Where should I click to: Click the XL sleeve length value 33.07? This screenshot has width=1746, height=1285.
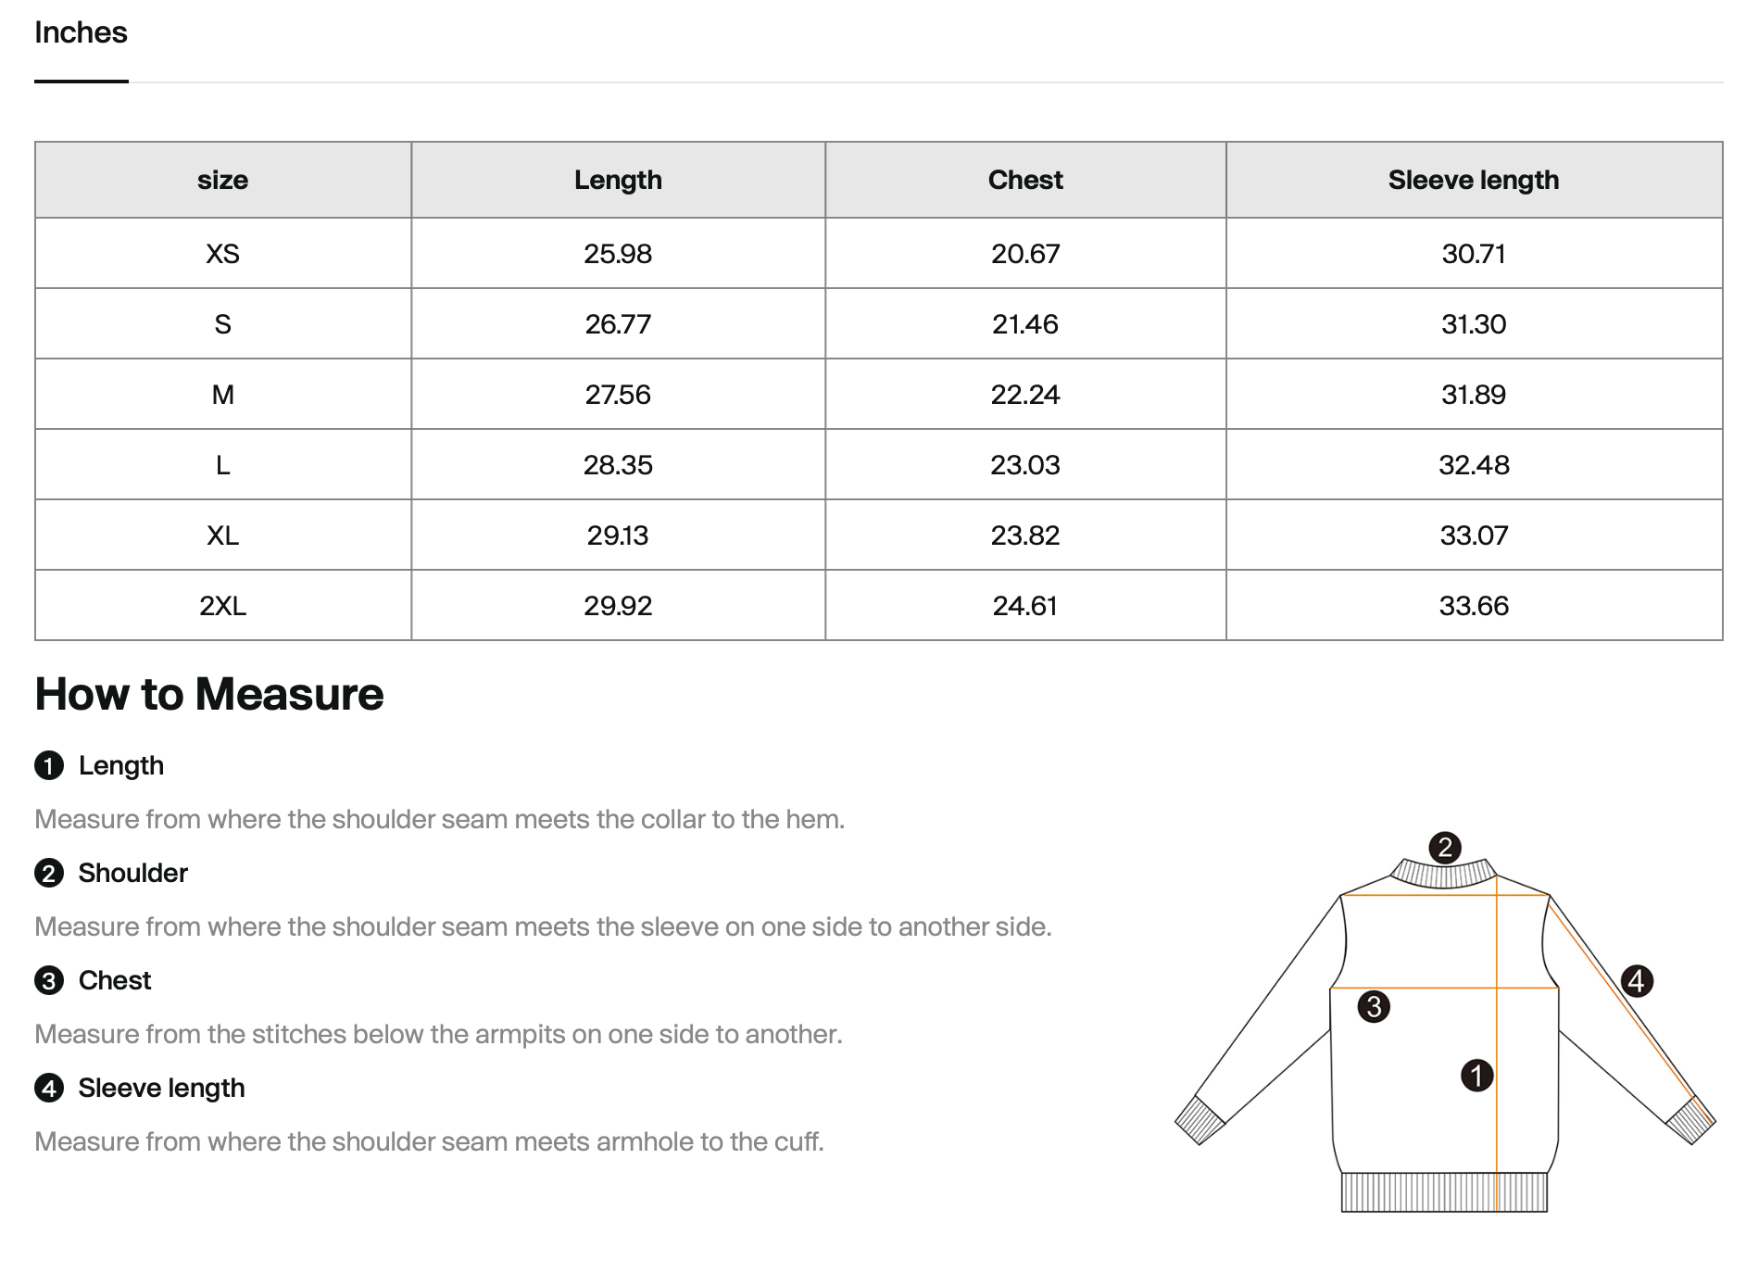pyautogui.click(x=1474, y=535)
